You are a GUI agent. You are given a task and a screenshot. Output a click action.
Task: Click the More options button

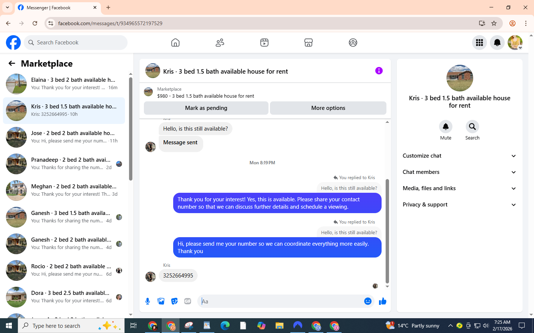[x=328, y=108]
